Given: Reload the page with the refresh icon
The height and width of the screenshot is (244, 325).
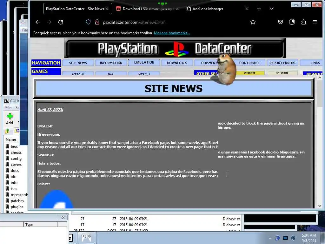Looking at the screenshot, I should click(x=61, y=22).
